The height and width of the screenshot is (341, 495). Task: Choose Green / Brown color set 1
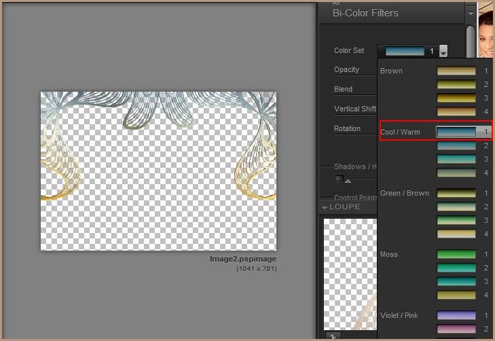456,193
